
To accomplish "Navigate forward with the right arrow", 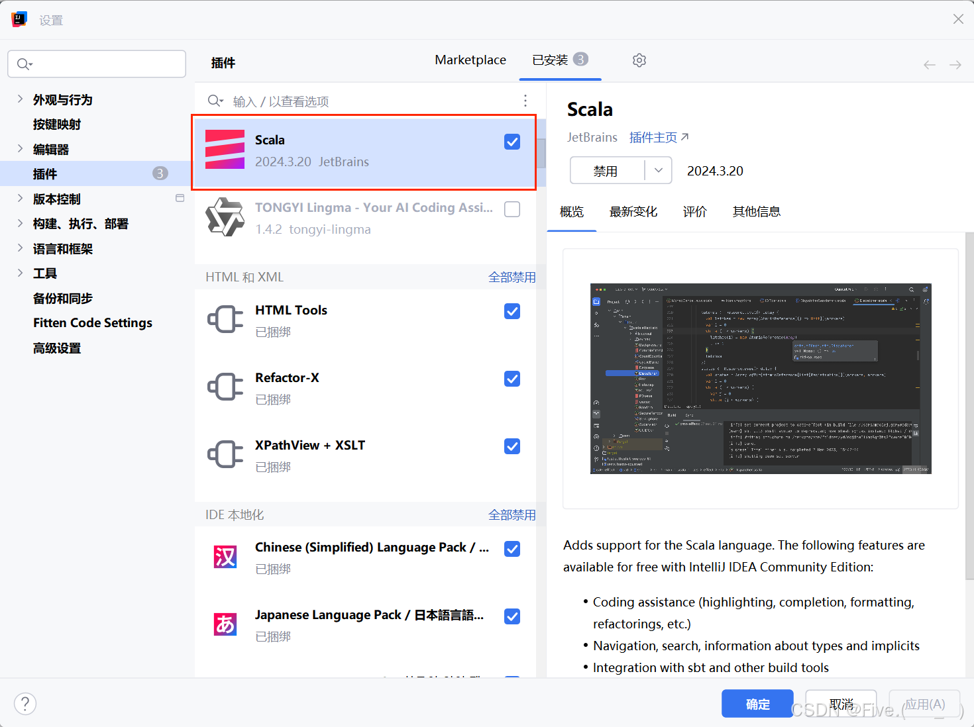I will (955, 64).
